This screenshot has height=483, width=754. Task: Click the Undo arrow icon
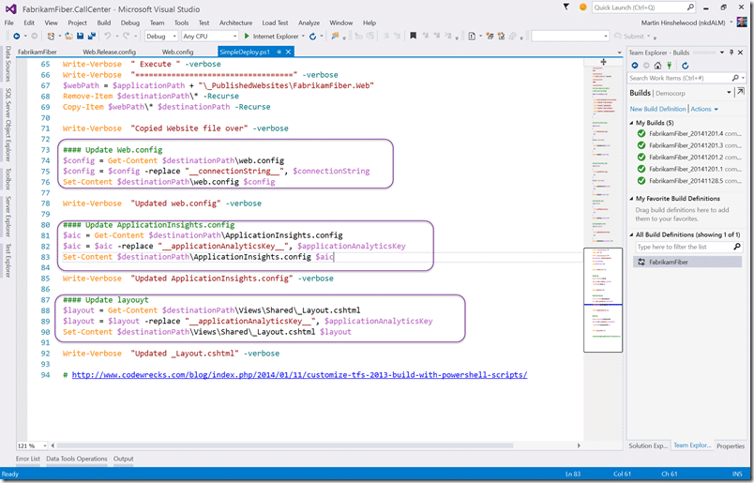[x=108, y=36]
